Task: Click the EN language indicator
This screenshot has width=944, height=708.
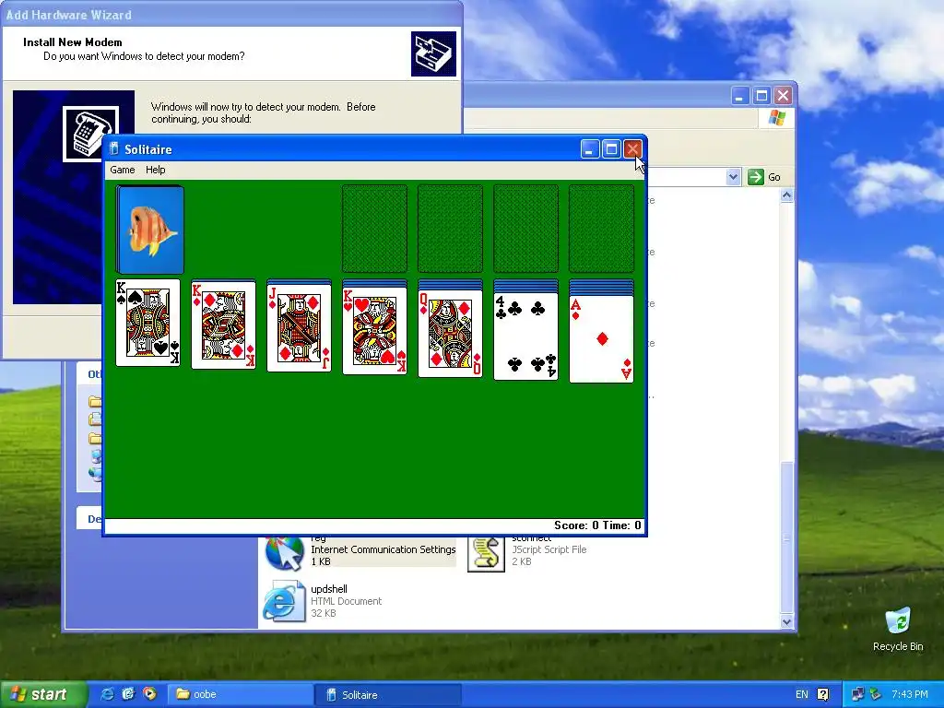Action: (802, 695)
